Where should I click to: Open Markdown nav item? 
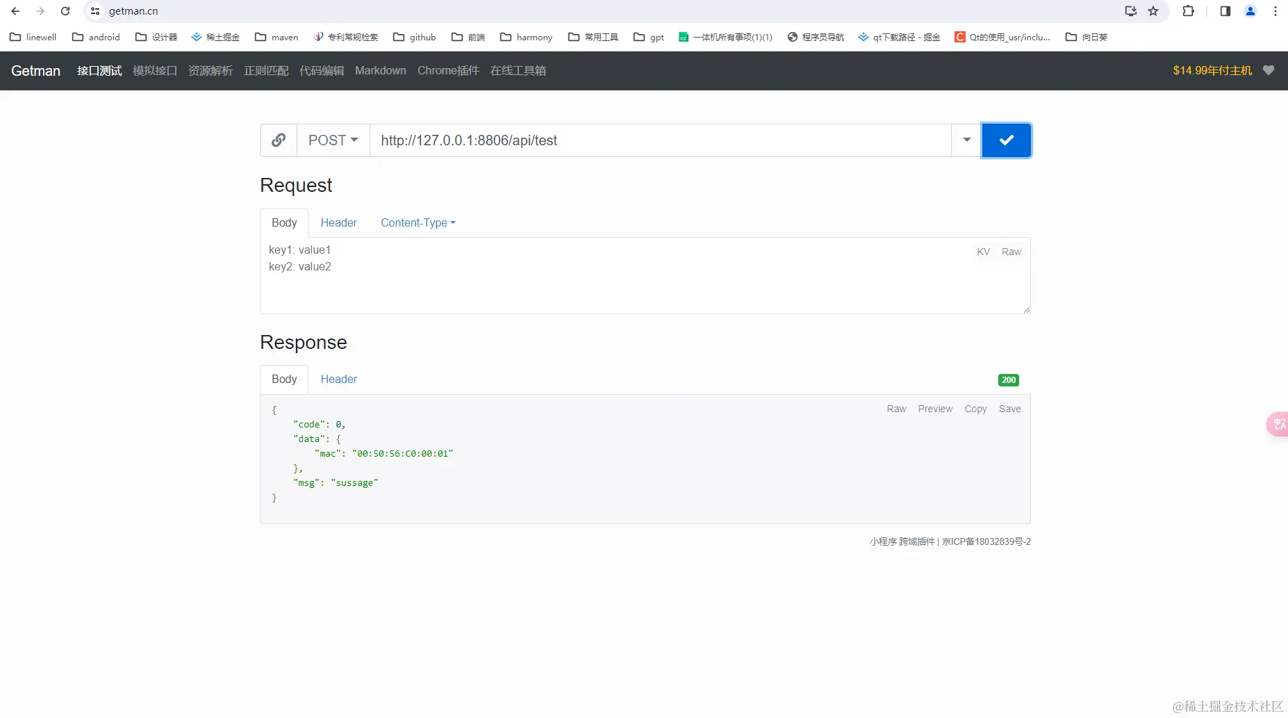coord(381,71)
